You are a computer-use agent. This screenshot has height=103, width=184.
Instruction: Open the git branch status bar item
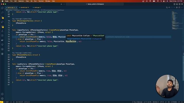[7, 102]
